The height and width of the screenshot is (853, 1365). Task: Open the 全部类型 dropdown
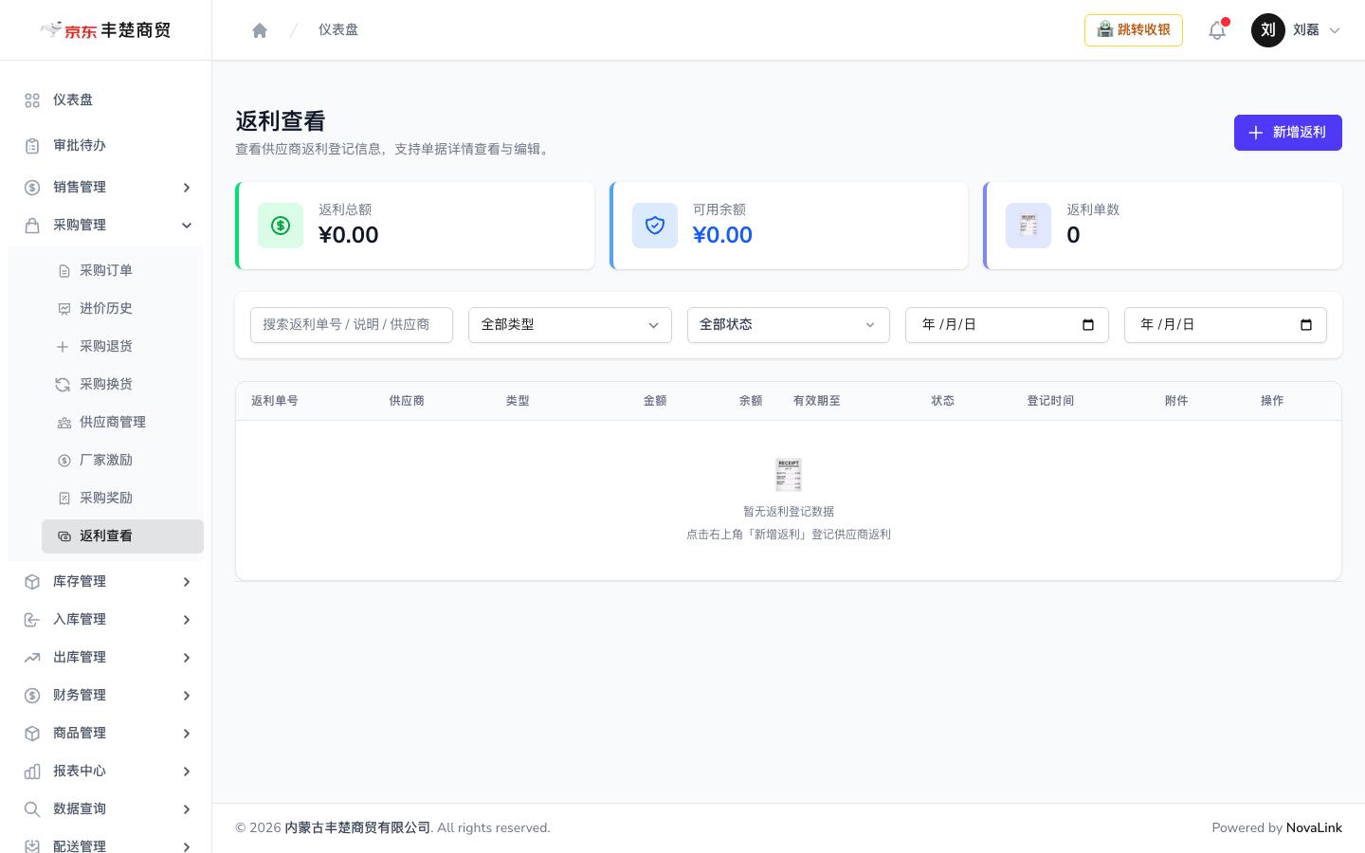tap(570, 325)
